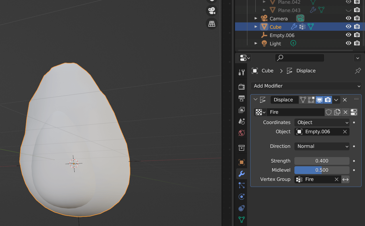Image resolution: width=365 pixels, height=226 pixels.
Task: Click the Cube mesh icon in outliner
Action: click(x=264, y=27)
